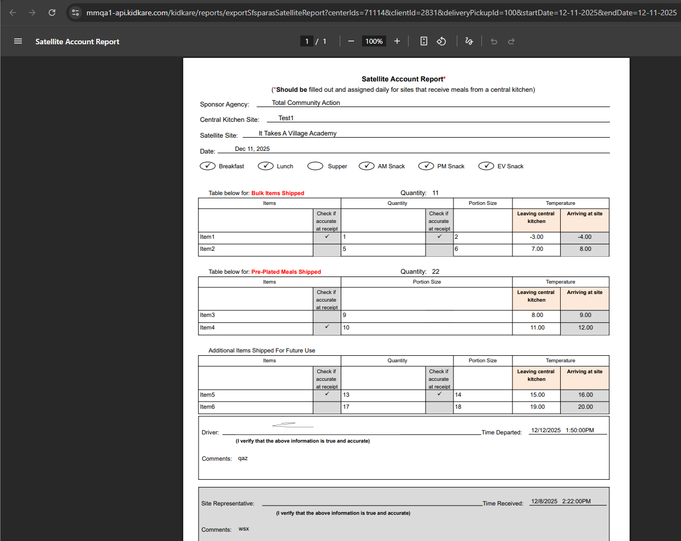Toggle the EV Snack checkbox
The width and height of the screenshot is (681, 541).
click(x=486, y=166)
